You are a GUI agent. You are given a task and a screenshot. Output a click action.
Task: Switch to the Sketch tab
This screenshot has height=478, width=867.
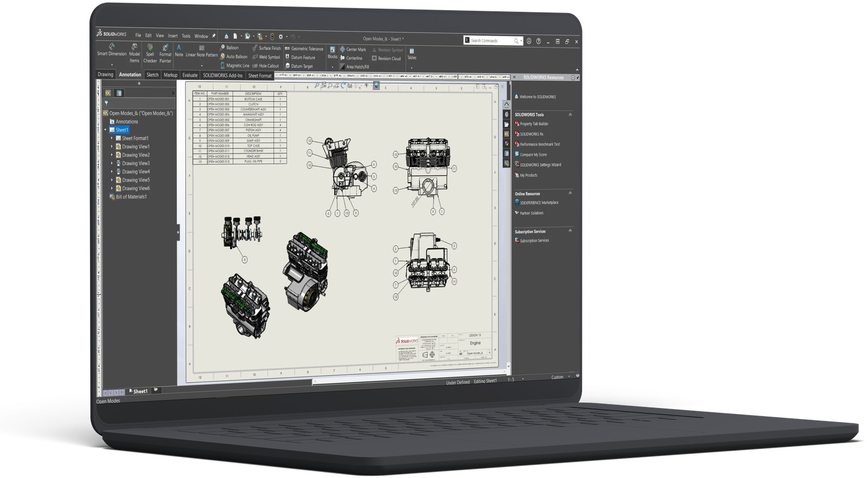152,75
